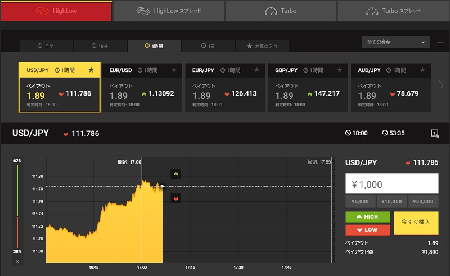Switch to HighLow スプレッド tab

169,11
